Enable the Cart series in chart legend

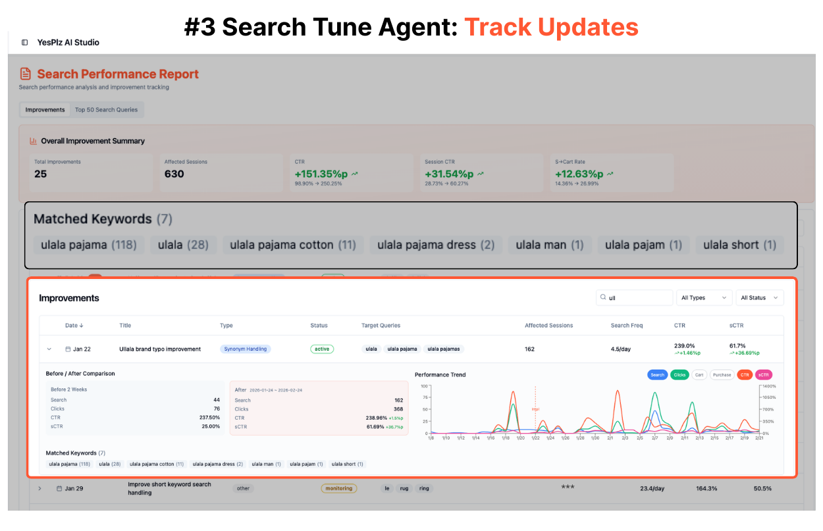(x=699, y=375)
